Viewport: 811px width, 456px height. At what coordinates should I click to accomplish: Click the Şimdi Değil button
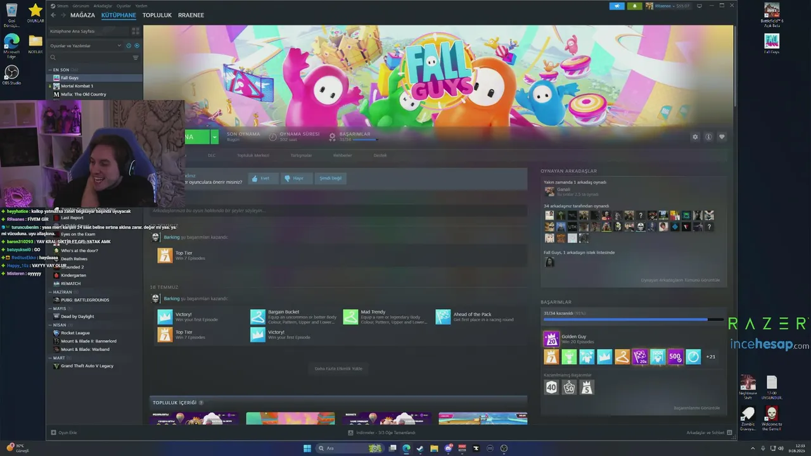click(330, 179)
